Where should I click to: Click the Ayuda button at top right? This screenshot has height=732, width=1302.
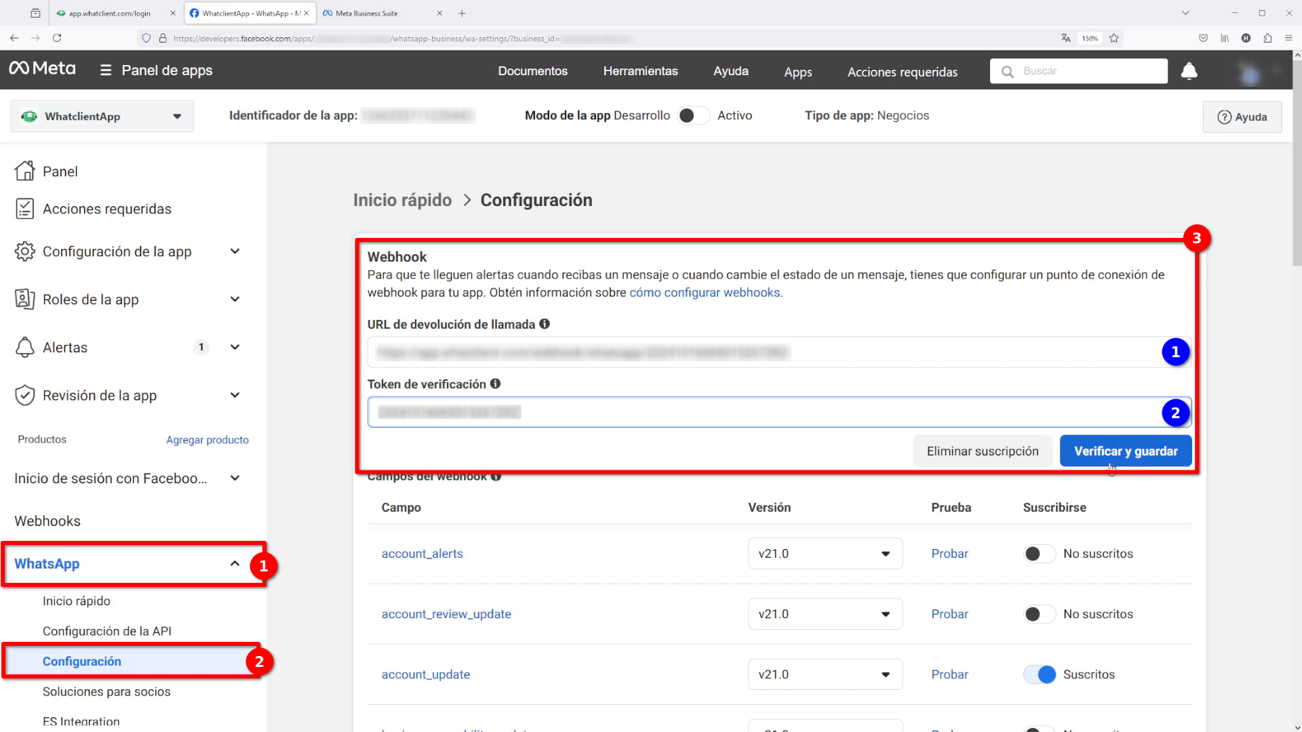coord(1242,117)
